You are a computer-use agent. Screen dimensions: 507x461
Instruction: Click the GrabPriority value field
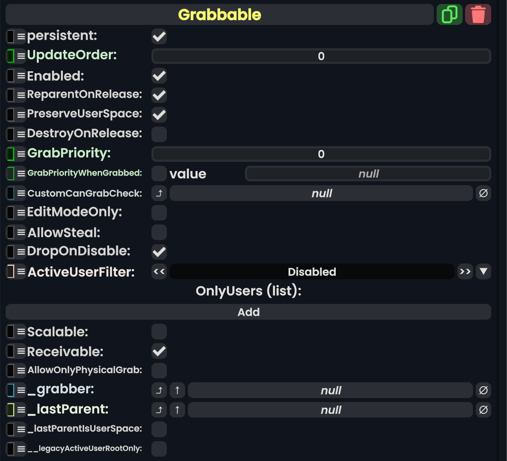pyautogui.click(x=321, y=154)
